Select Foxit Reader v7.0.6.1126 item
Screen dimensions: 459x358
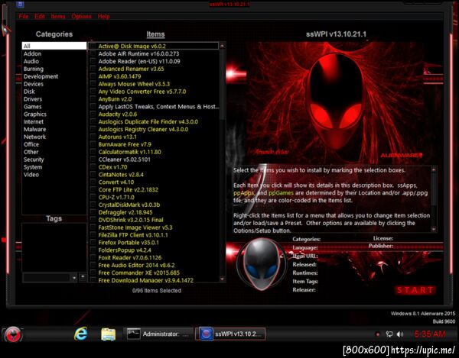pos(130,257)
